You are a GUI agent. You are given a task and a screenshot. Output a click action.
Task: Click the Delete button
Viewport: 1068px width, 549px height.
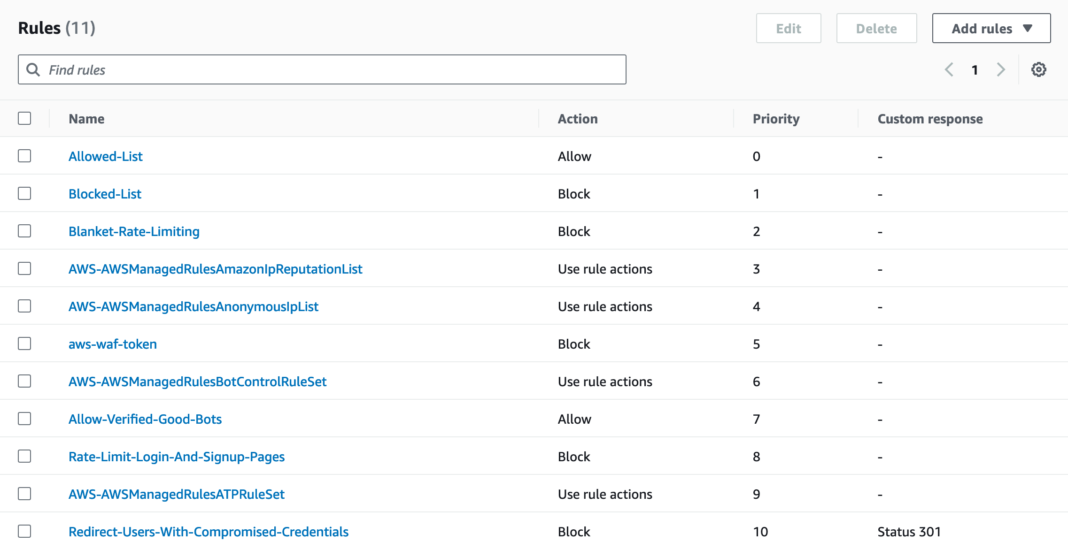(x=876, y=28)
